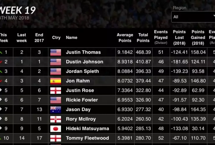Click the Points Gained (2018) header

pos(198,37)
